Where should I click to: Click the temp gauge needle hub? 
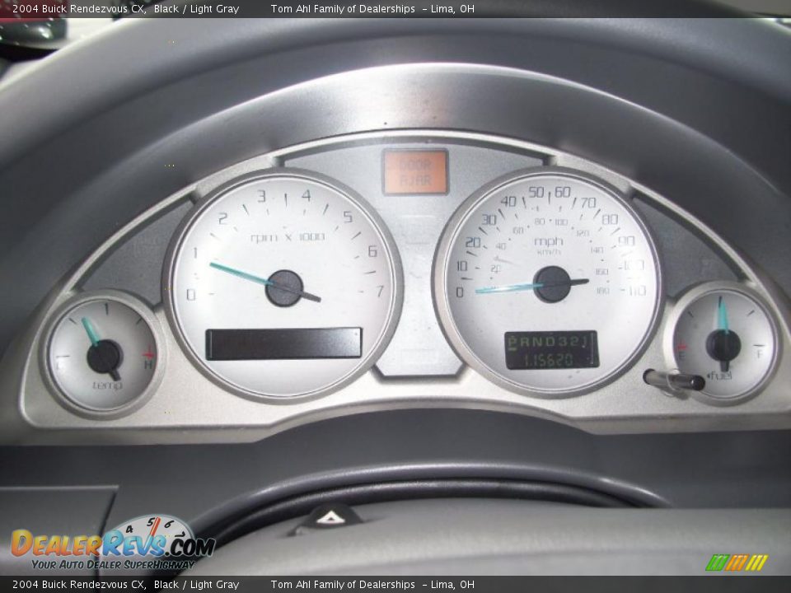click(x=105, y=357)
